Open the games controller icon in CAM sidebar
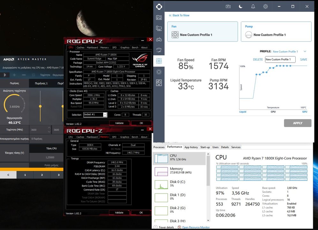This screenshot has height=230, width=318. coord(159,39)
